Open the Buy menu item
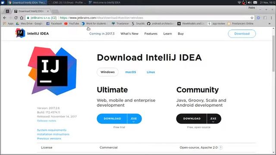Viewport: 276px width, 155px height. tap(181, 34)
